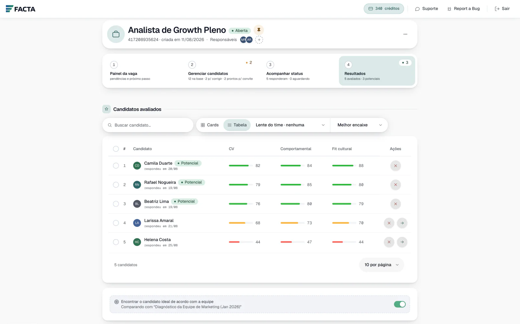520x324 pixels.
Task: Select Beatriz Lima's row checkbox
Action: click(116, 204)
